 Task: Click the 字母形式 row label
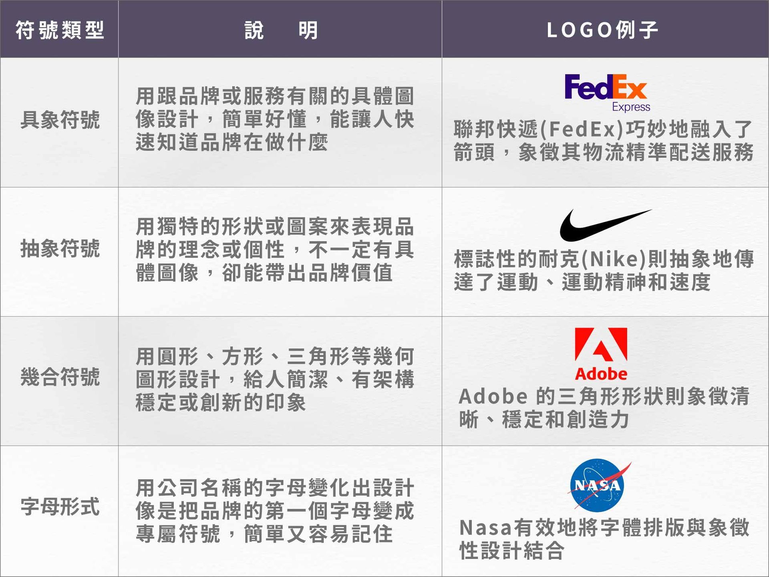tap(60, 506)
